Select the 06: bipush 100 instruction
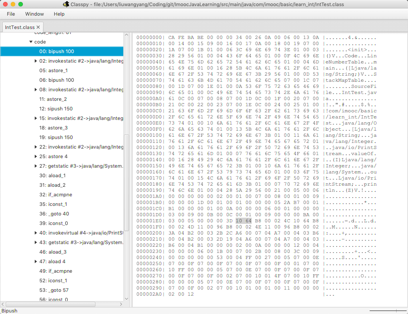This screenshot has width=408, height=314. coord(57,80)
